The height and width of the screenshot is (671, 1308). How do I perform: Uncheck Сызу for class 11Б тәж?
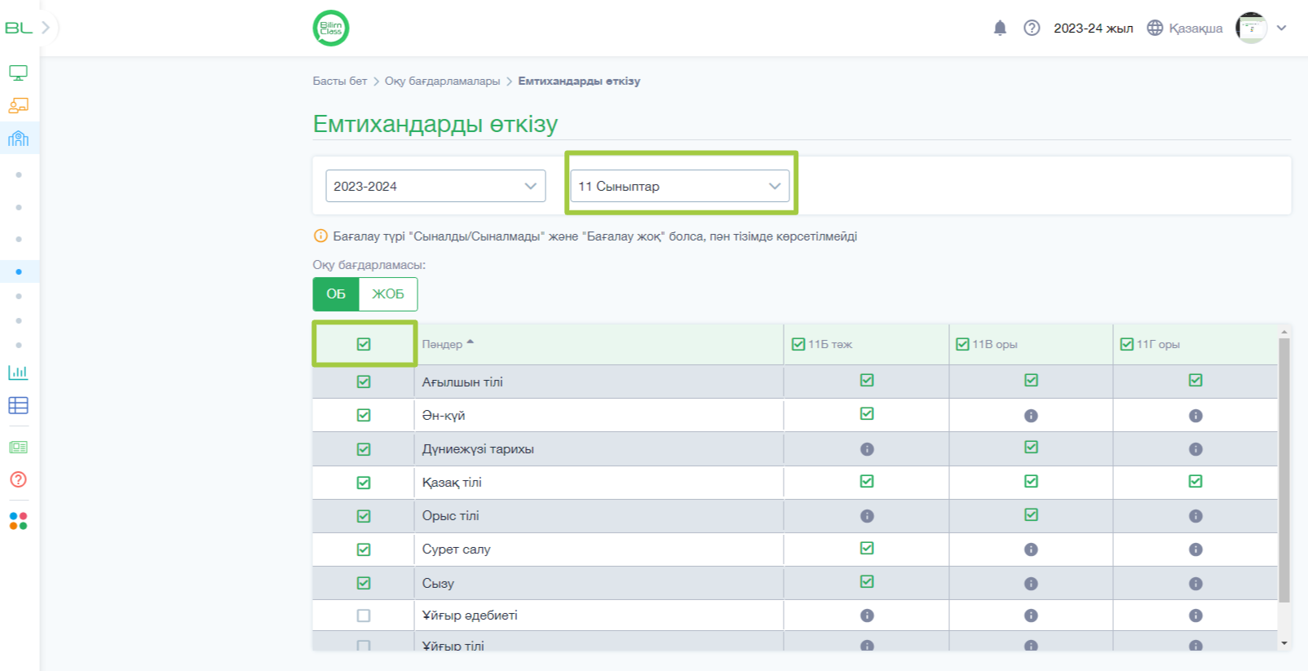pos(867,581)
